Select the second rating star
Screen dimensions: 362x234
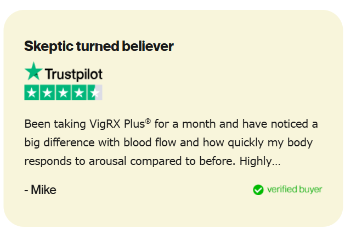[48, 93]
